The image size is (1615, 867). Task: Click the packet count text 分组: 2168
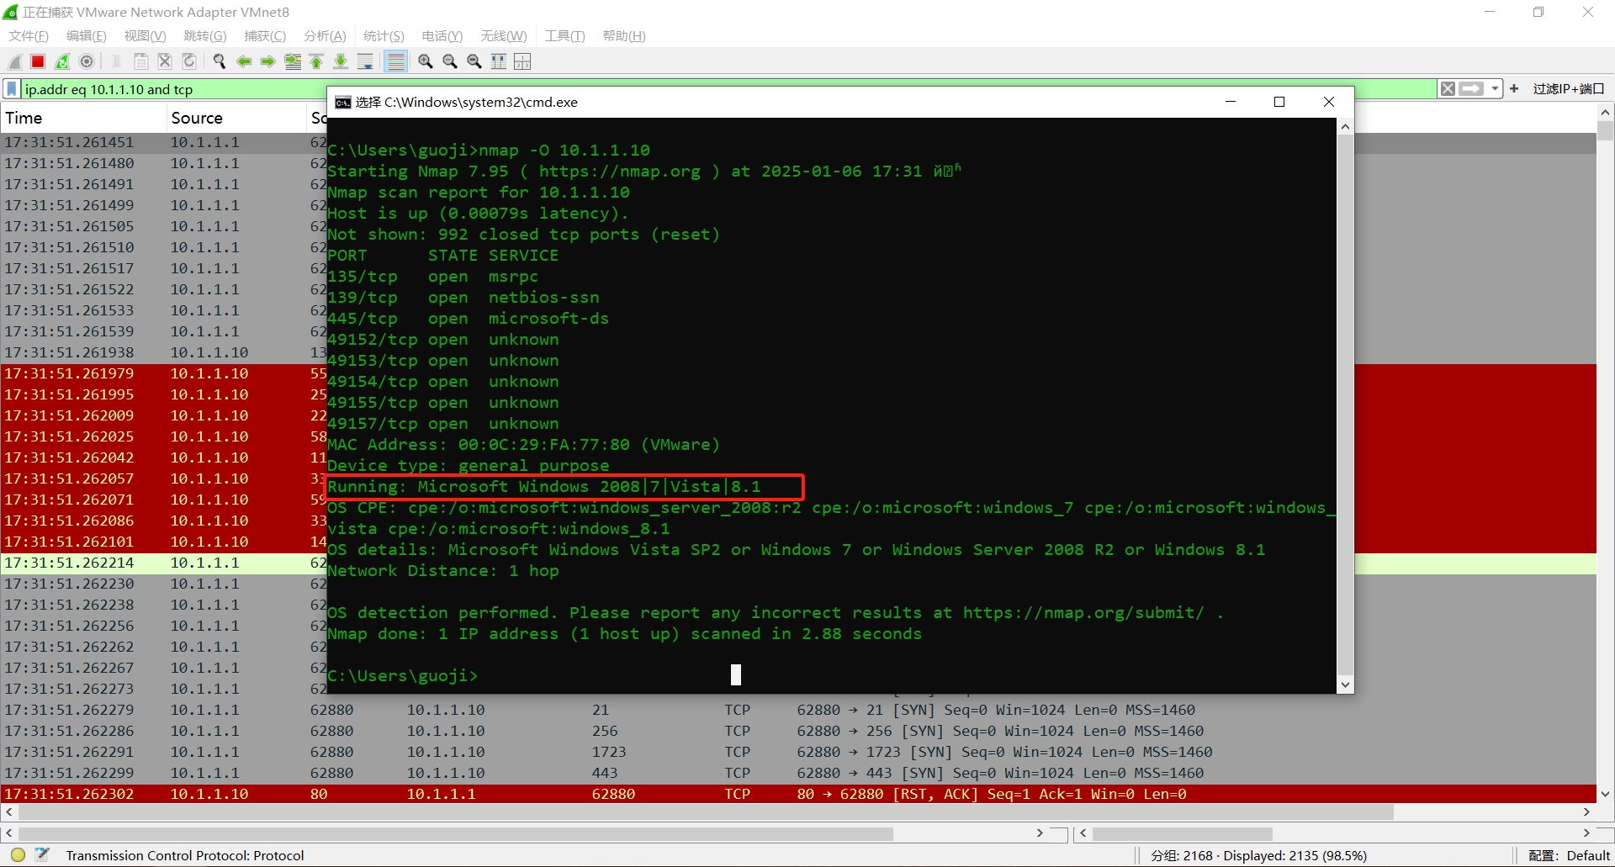1182,855
